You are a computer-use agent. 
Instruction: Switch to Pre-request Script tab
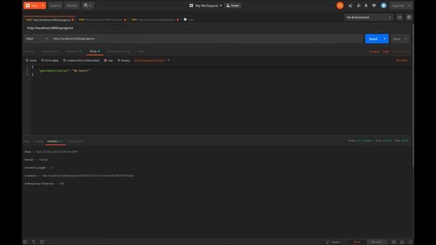pos(119,52)
